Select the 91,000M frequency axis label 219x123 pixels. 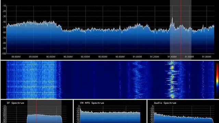point(137,57)
